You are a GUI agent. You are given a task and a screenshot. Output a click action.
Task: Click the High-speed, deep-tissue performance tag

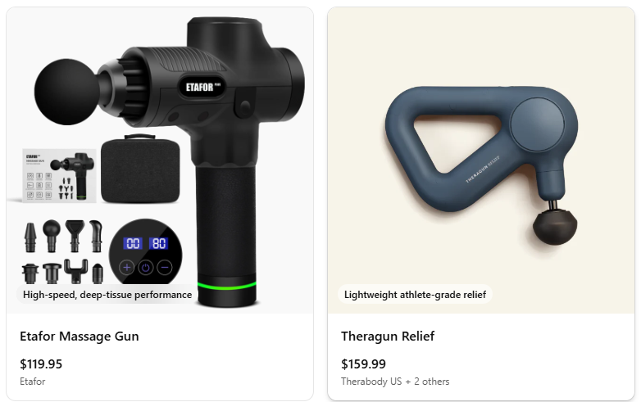coord(107,295)
